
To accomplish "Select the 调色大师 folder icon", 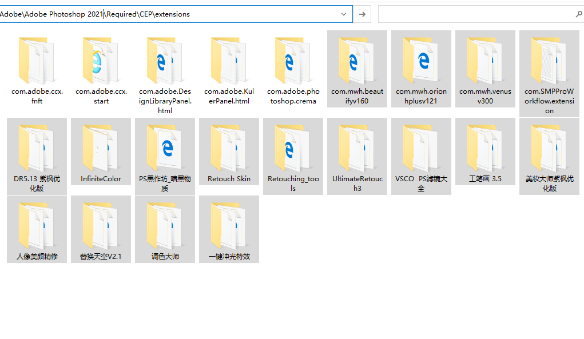I will pos(165,226).
